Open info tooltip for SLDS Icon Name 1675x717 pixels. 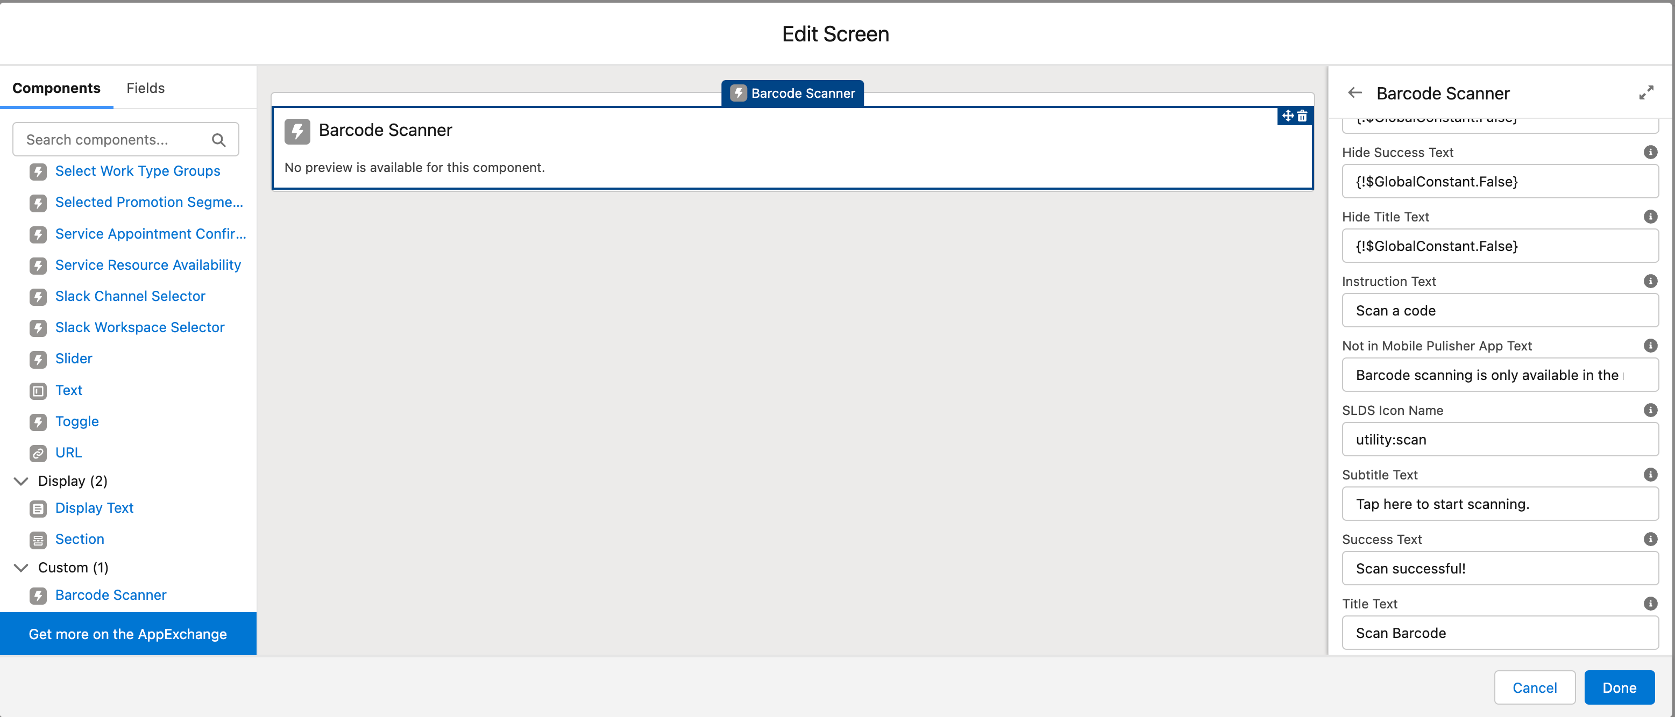1650,410
